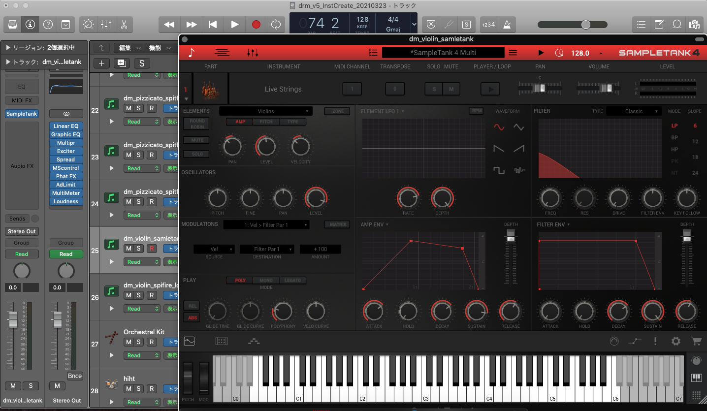This screenshot has width=707, height=411.
Task: Select the PITCH tab in Elements
Action: click(x=266, y=122)
